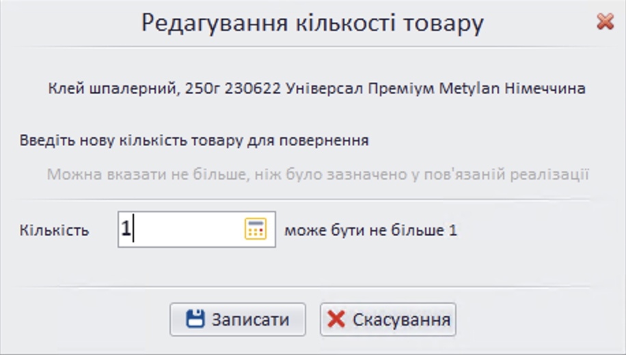Image resolution: width=626 pixels, height=355 pixels.
Task: Focus the Кількість input field
Action: (x=181, y=229)
